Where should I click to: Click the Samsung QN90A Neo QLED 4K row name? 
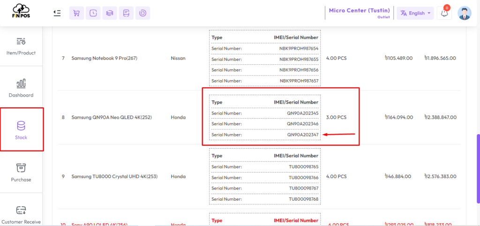tap(112, 117)
